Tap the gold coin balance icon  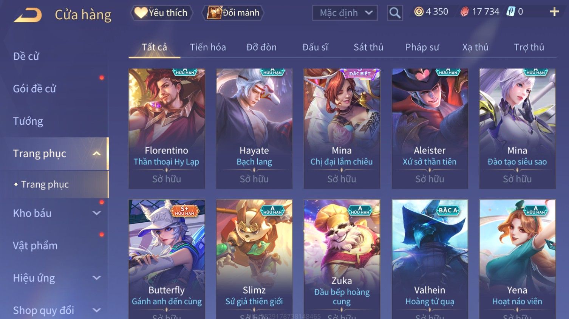click(419, 12)
